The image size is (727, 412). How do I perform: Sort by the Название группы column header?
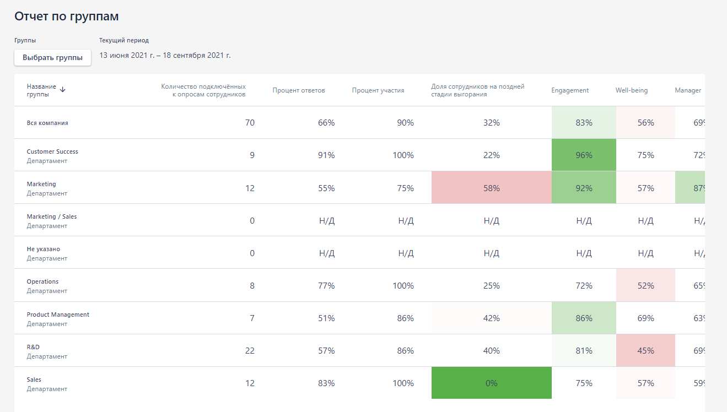41,90
